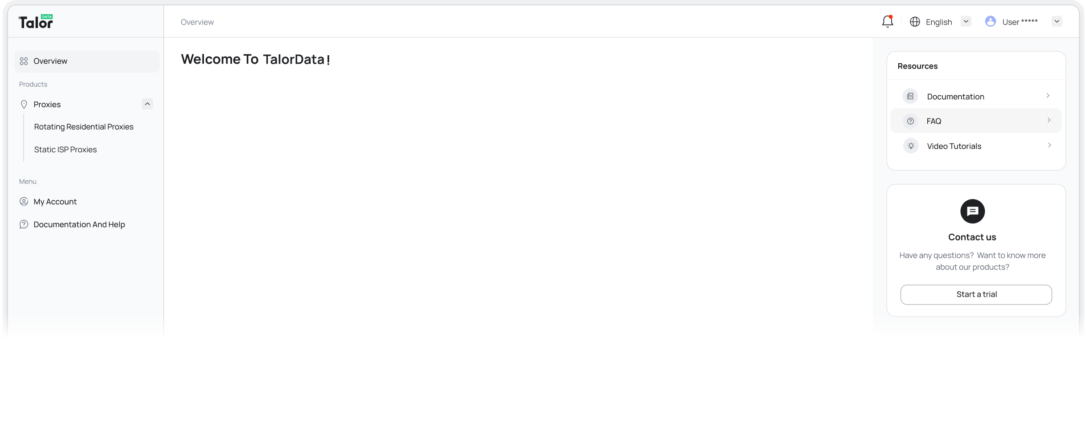Click the Talor Data logo
The height and width of the screenshot is (439, 1087).
[x=36, y=22]
